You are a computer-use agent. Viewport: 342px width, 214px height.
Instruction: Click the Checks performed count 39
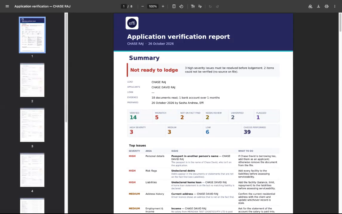click(x=247, y=132)
